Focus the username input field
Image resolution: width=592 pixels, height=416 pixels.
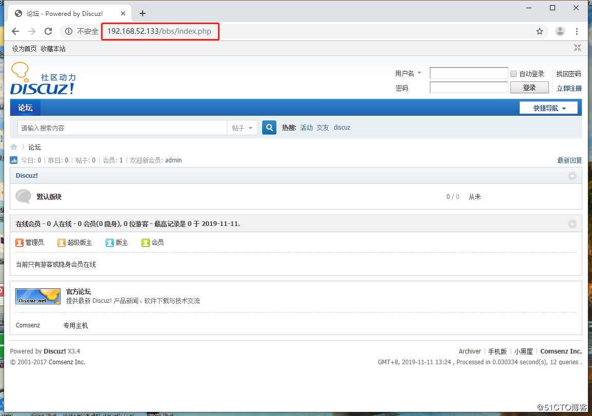(x=469, y=73)
